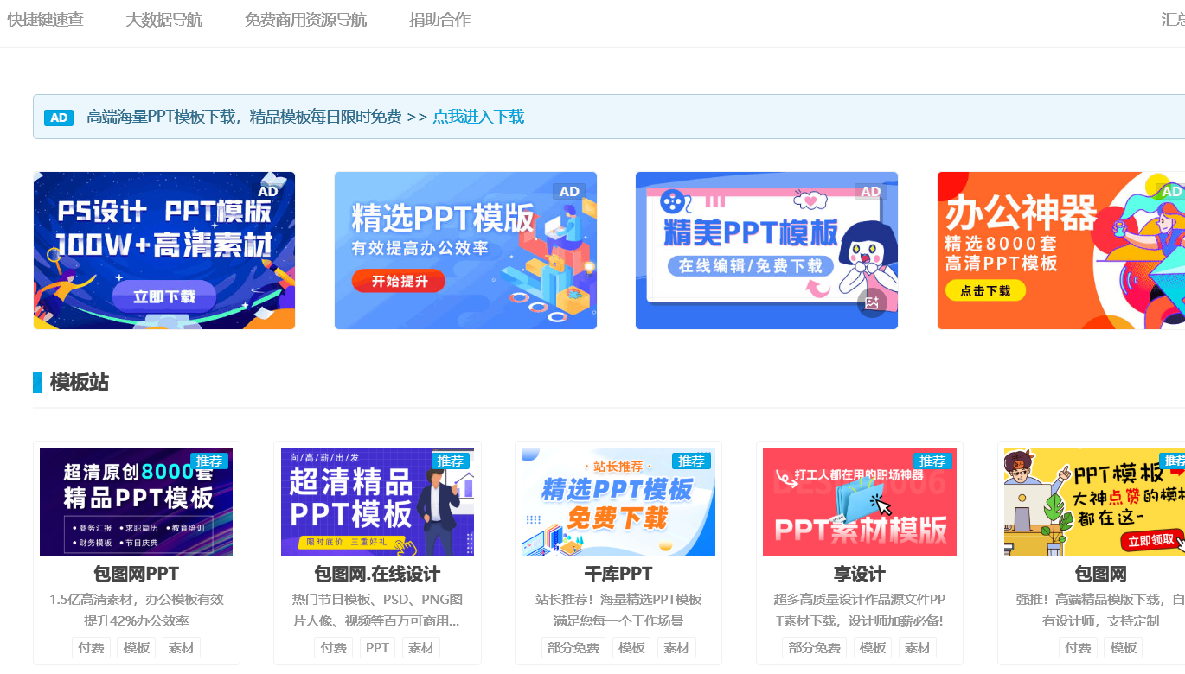Open the 快捷键速查 menu item

pos(46,20)
